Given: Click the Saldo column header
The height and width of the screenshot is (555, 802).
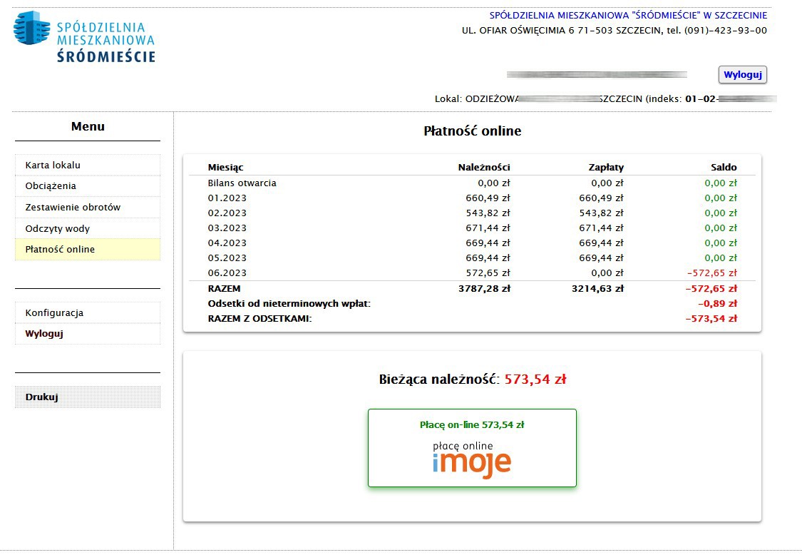Looking at the screenshot, I should [x=724, y=168].
